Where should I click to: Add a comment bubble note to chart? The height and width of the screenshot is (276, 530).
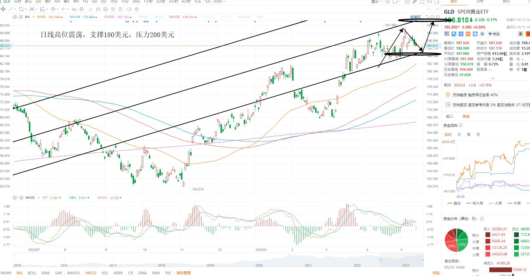click(82, 9)
